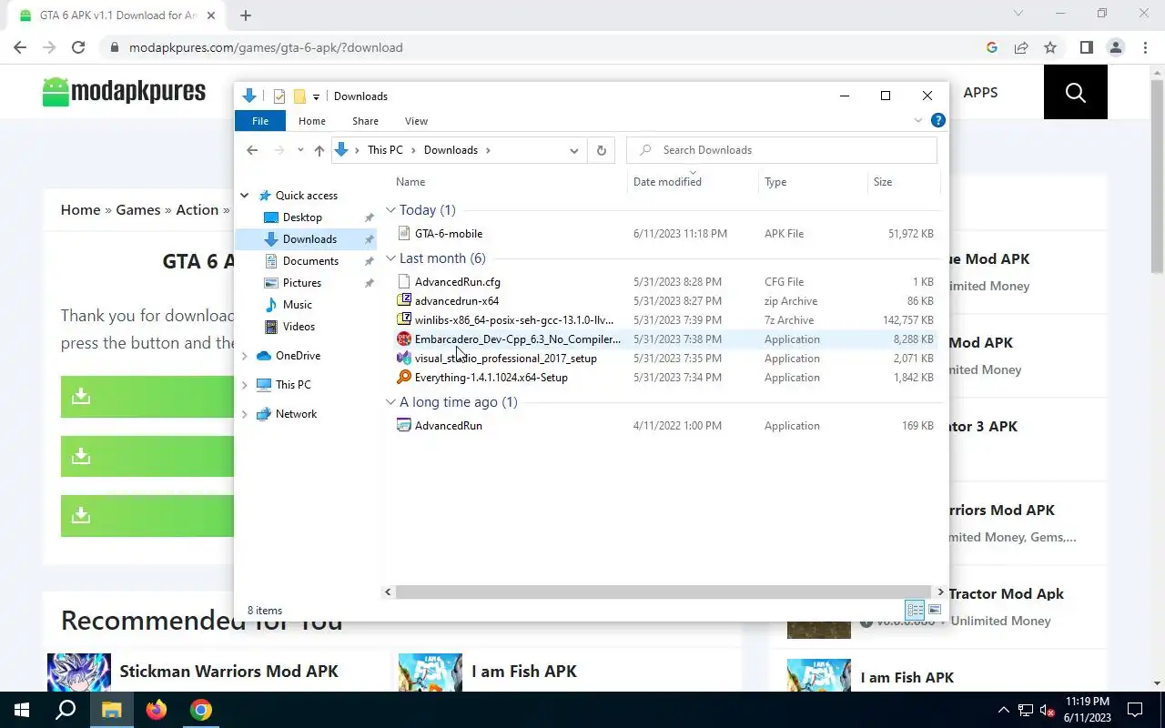Reload the Chrome page
This screenshot has height=728, width=1165.
tap(78, 47)
